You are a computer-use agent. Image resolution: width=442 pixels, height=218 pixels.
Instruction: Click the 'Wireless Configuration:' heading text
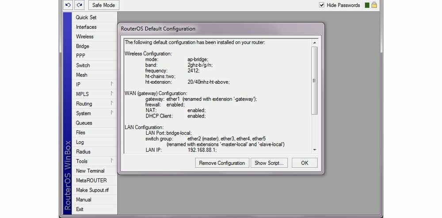click(148, 54)
